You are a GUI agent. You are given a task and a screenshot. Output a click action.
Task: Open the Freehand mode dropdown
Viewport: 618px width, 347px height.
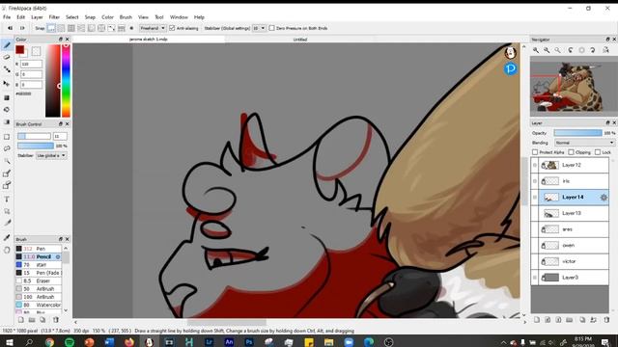[x=153, y=28]
